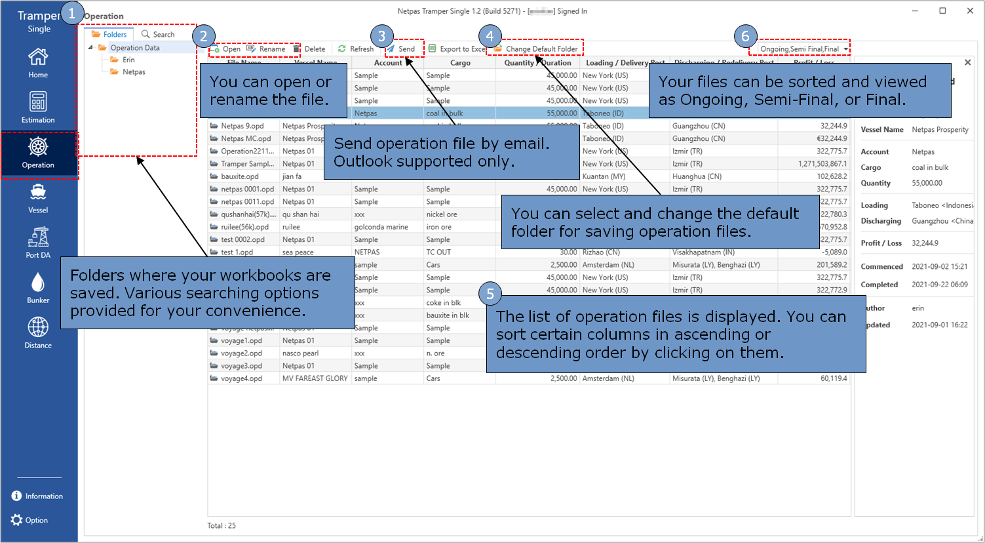Open the Distance globe tool
Image resolution: width=985 pixels, height=543 pixels.
click(x=38, y=332)
